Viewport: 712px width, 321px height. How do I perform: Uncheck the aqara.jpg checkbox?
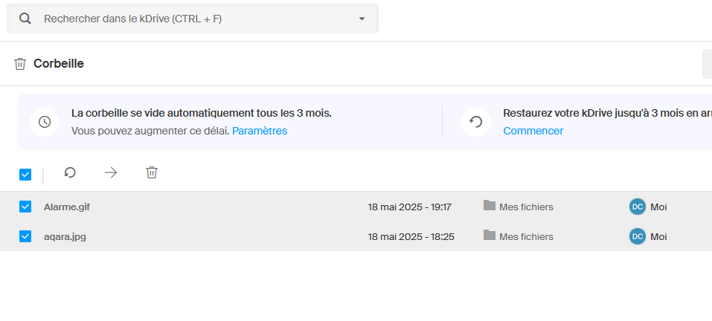25,236
